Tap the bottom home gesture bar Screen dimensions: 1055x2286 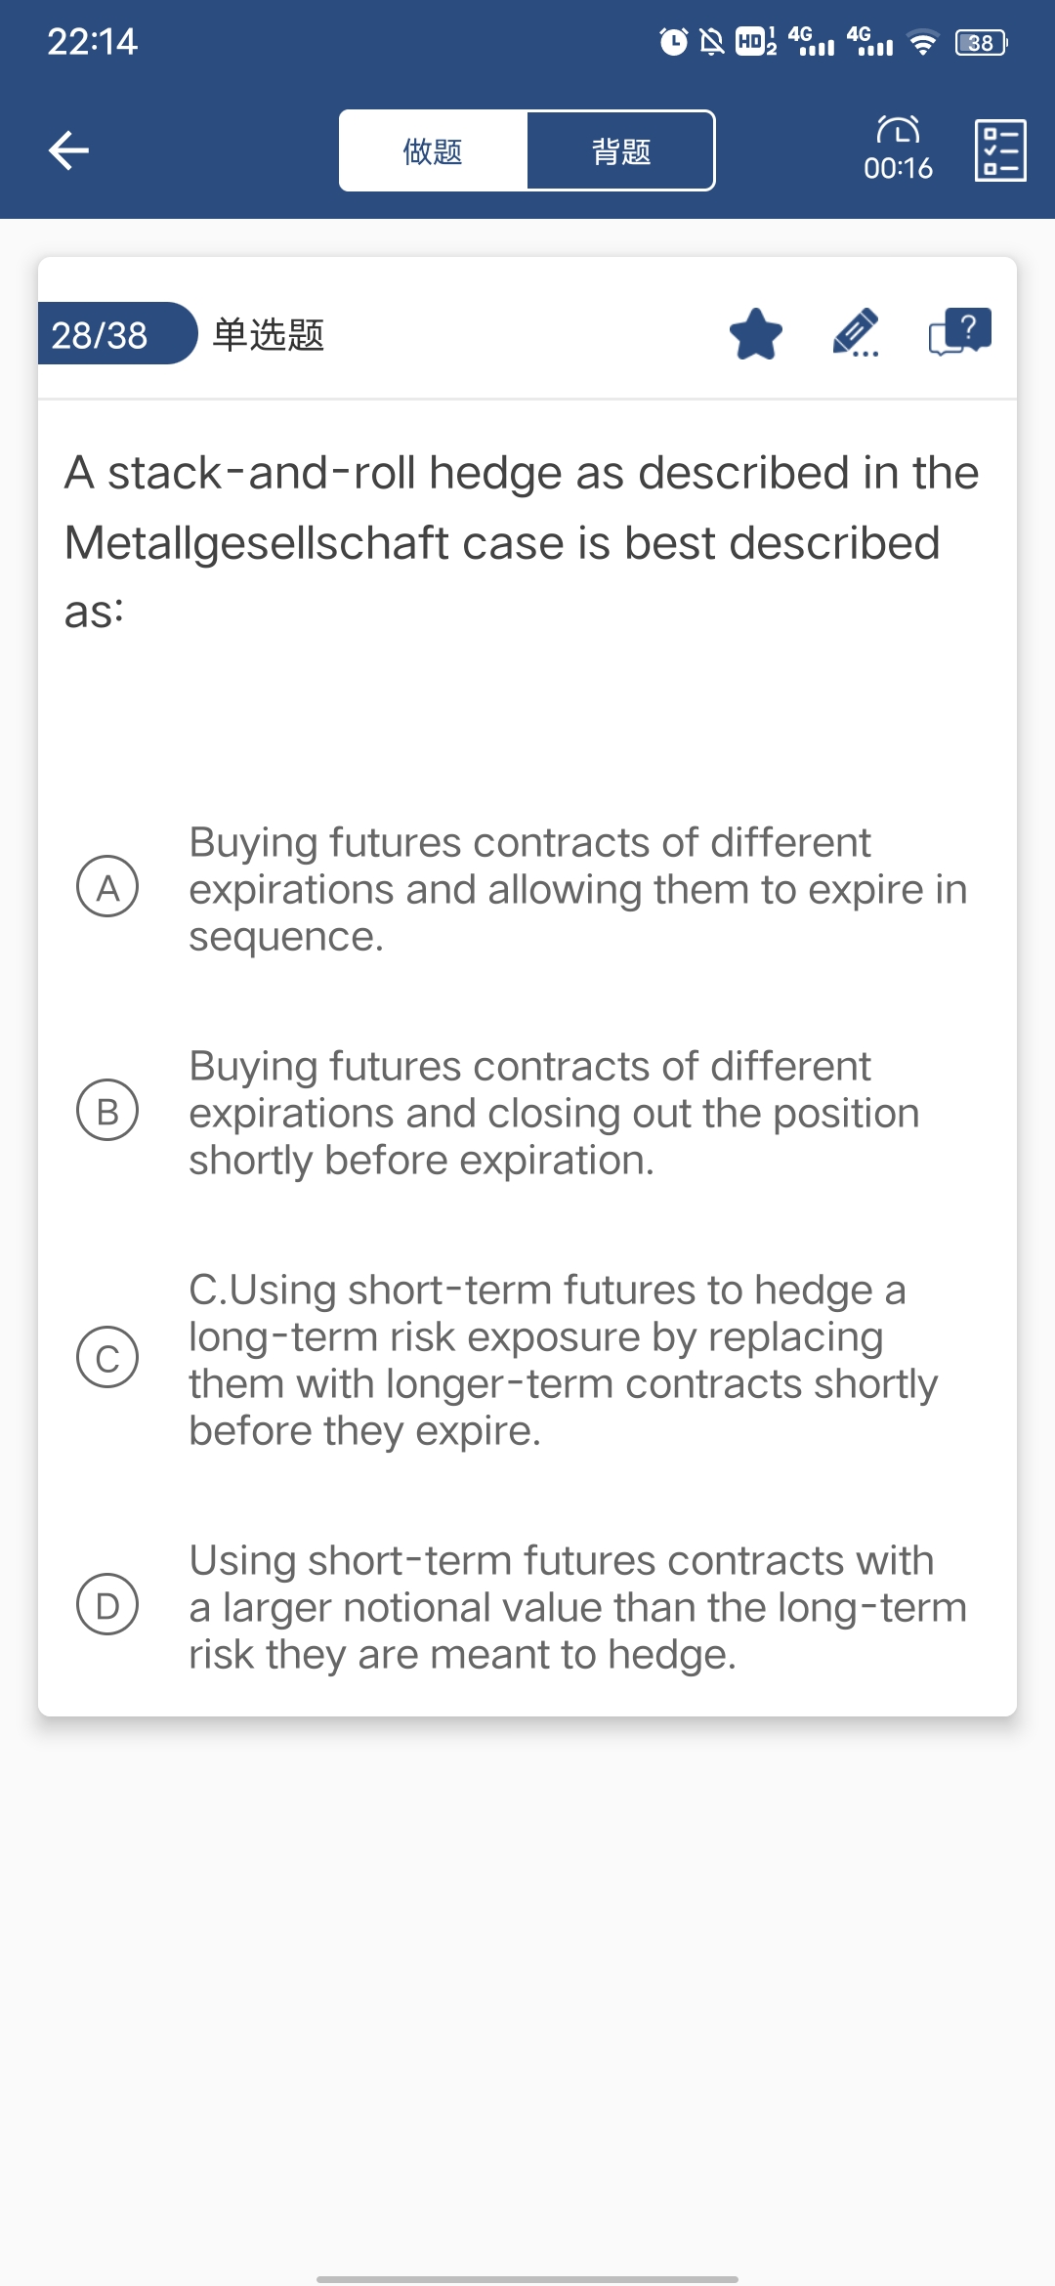point(527,2278)
